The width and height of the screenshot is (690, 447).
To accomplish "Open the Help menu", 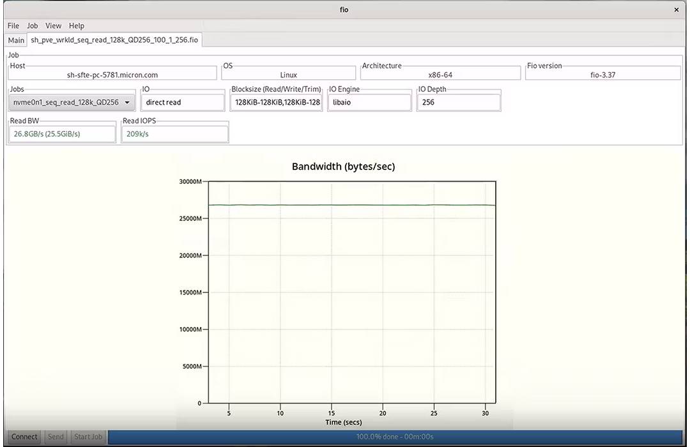I will (x=76, y=26).
